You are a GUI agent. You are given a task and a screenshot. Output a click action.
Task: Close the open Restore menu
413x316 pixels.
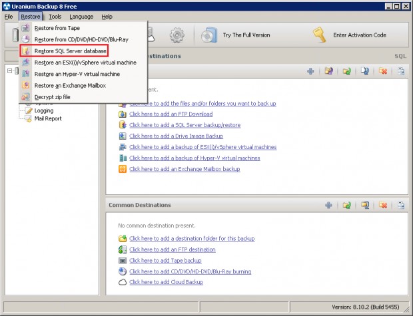pyautogui.click(x=31, y=17)
